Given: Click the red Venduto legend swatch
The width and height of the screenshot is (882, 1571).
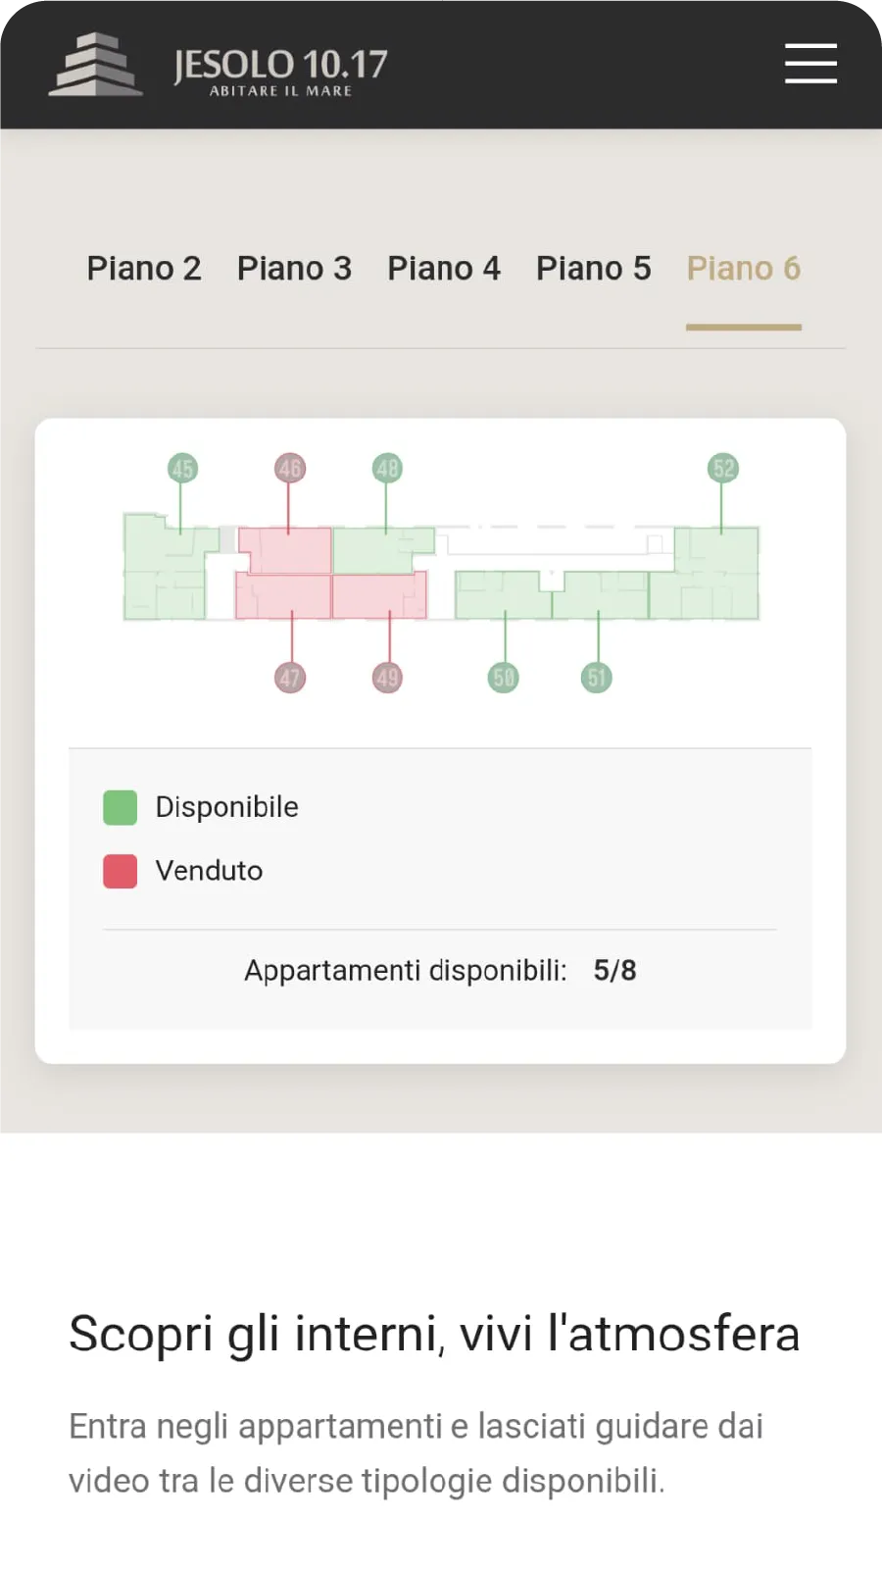Looking at the screenshot, I should tap(121, 871).
